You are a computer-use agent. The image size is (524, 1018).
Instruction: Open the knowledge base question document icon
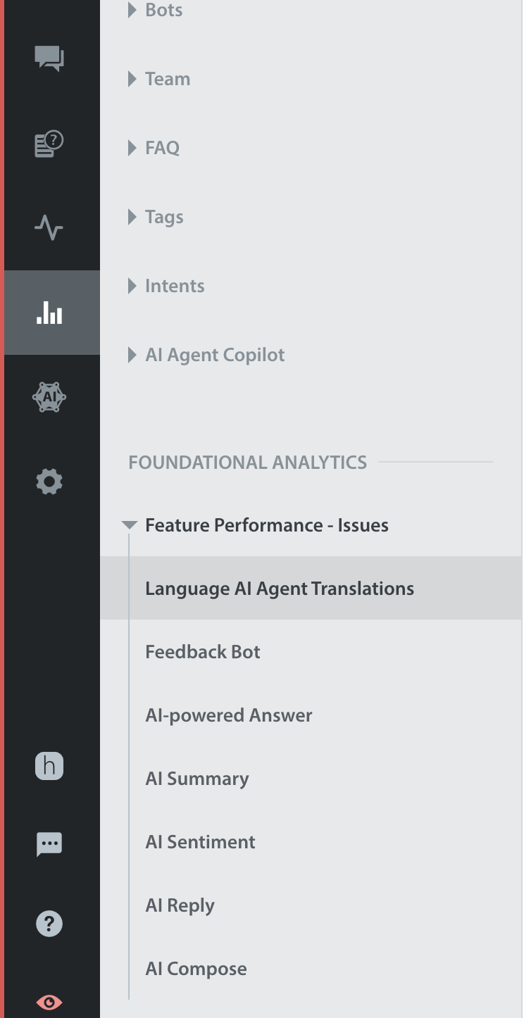click(49, 144)
